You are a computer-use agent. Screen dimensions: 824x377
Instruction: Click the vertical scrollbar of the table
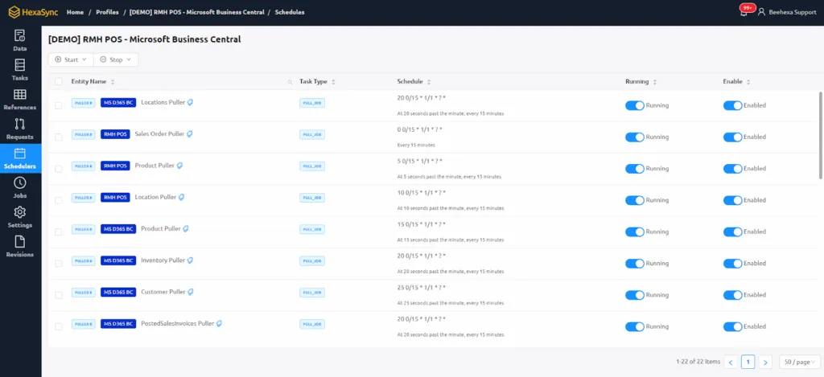(x=821, y=136)
